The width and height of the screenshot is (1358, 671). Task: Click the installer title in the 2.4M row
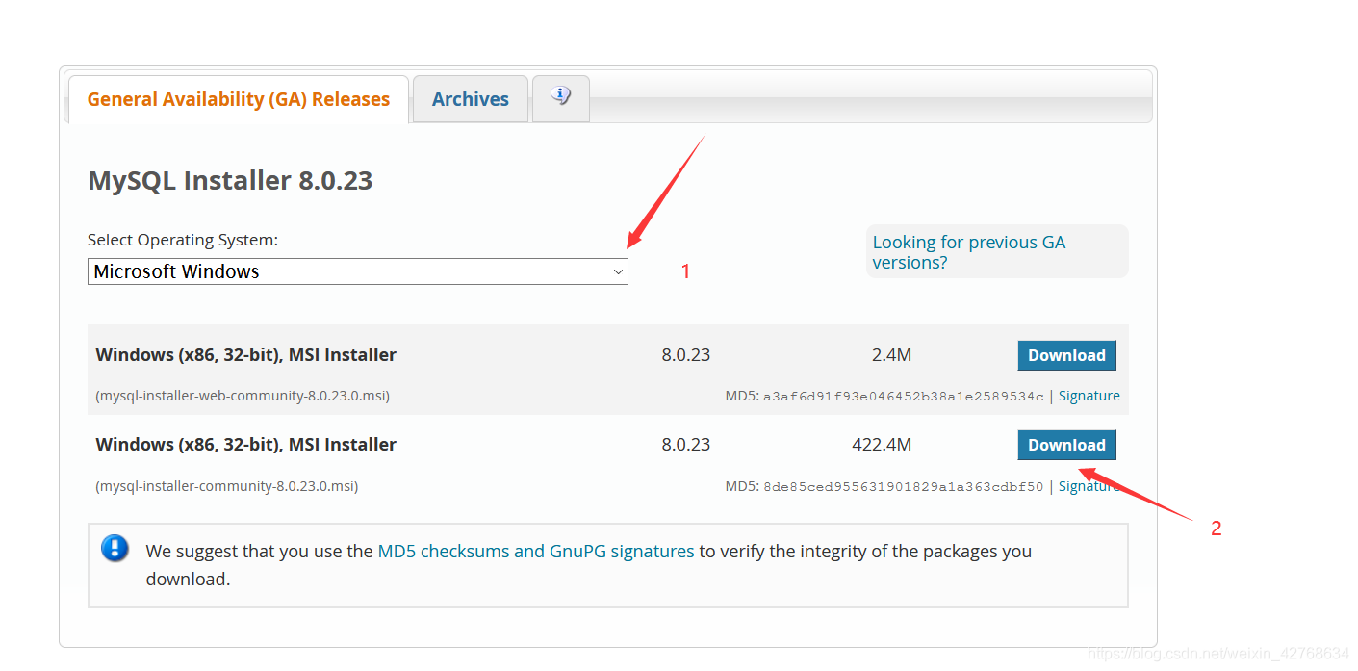click(x=246, y=355)
